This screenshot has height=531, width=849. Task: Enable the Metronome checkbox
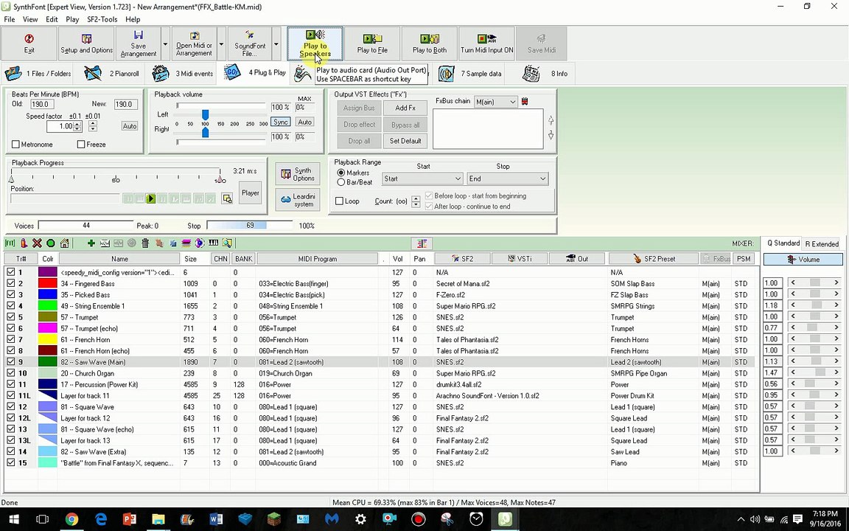pyautogui.click(x=16, y=145)
